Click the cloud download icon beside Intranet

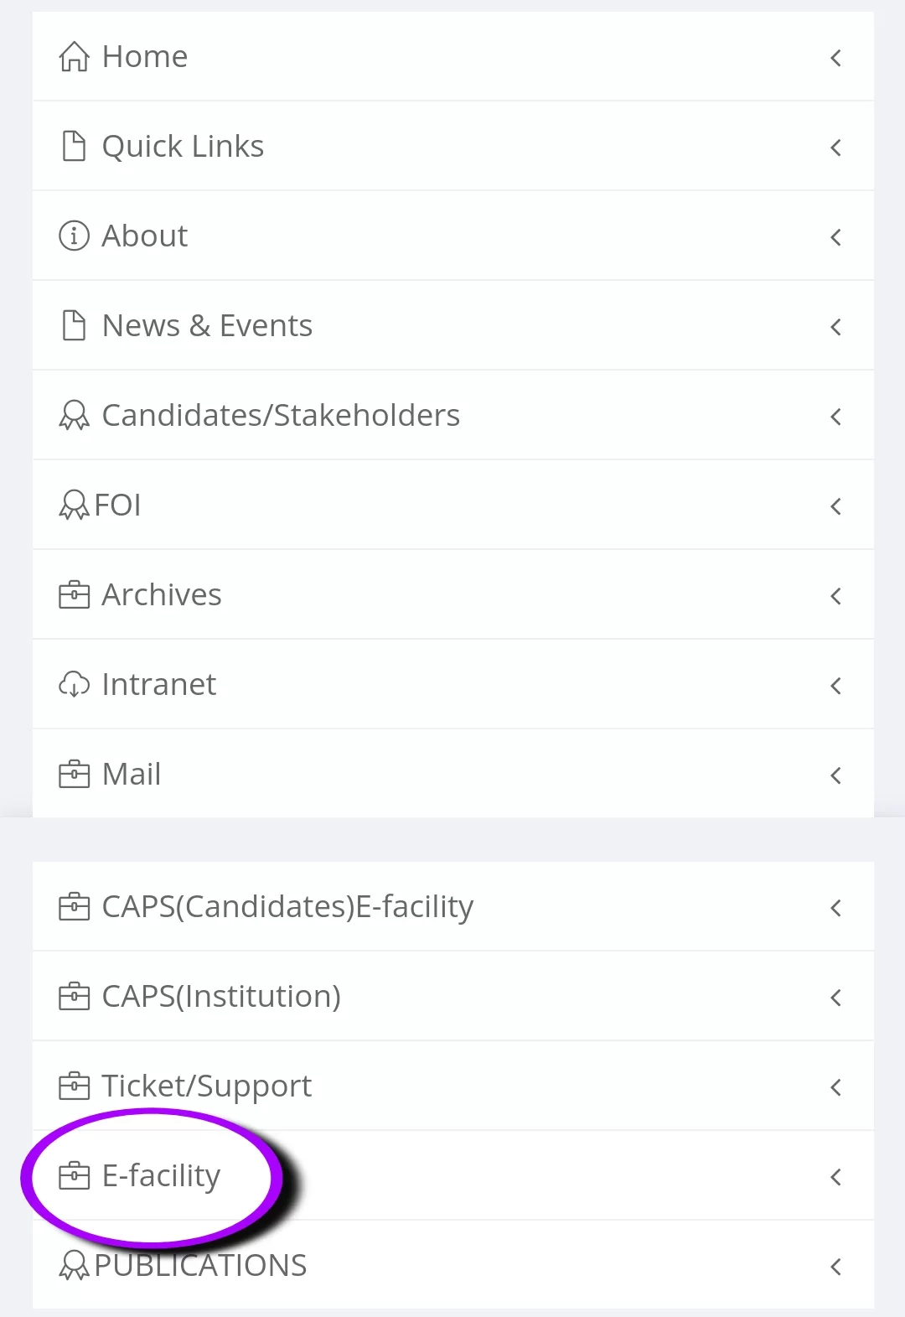74,685
